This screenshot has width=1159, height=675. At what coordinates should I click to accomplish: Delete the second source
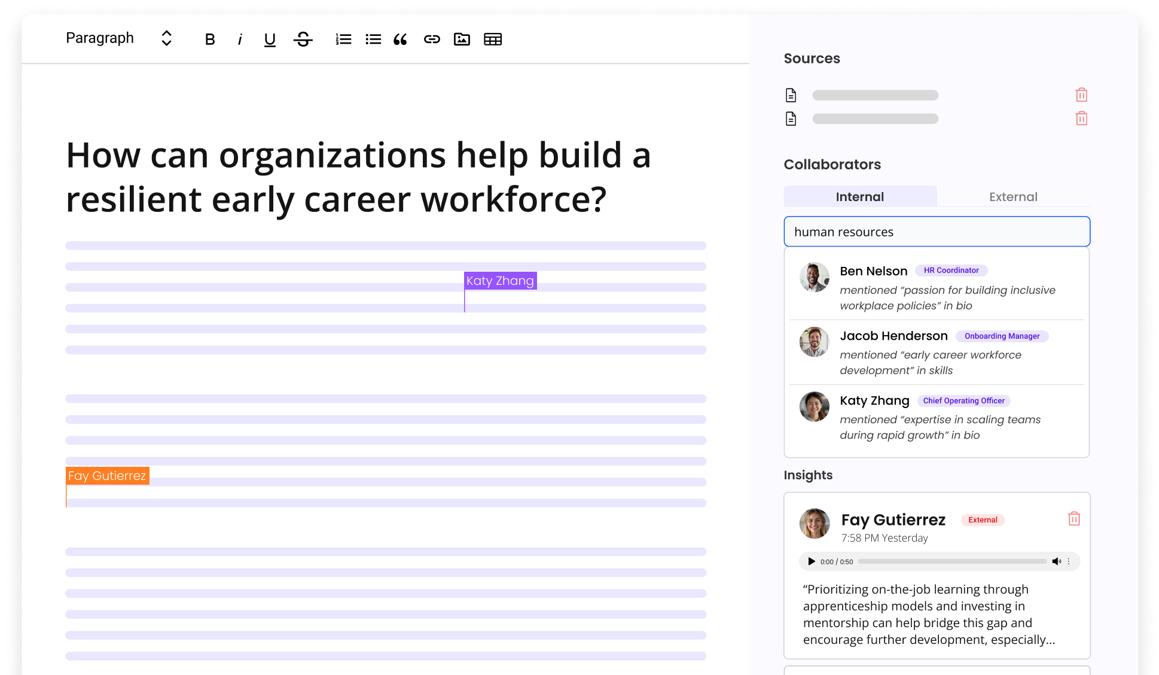coord(1081,118)
